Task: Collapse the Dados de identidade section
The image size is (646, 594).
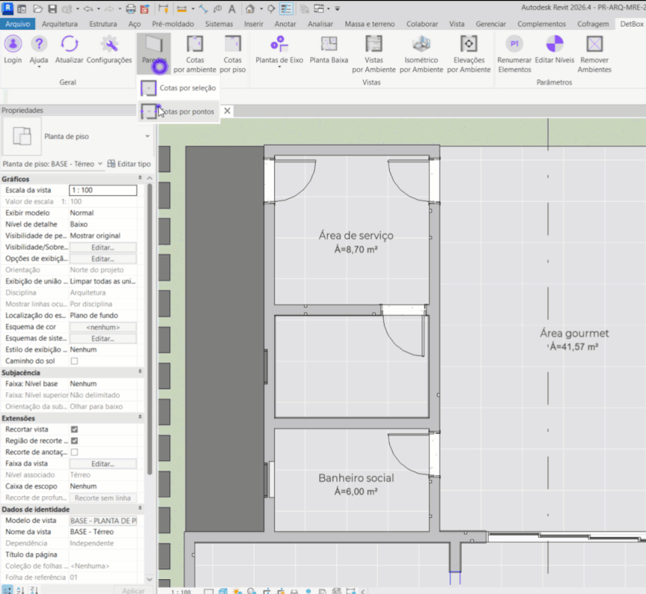Action: [x=140, y=509]
